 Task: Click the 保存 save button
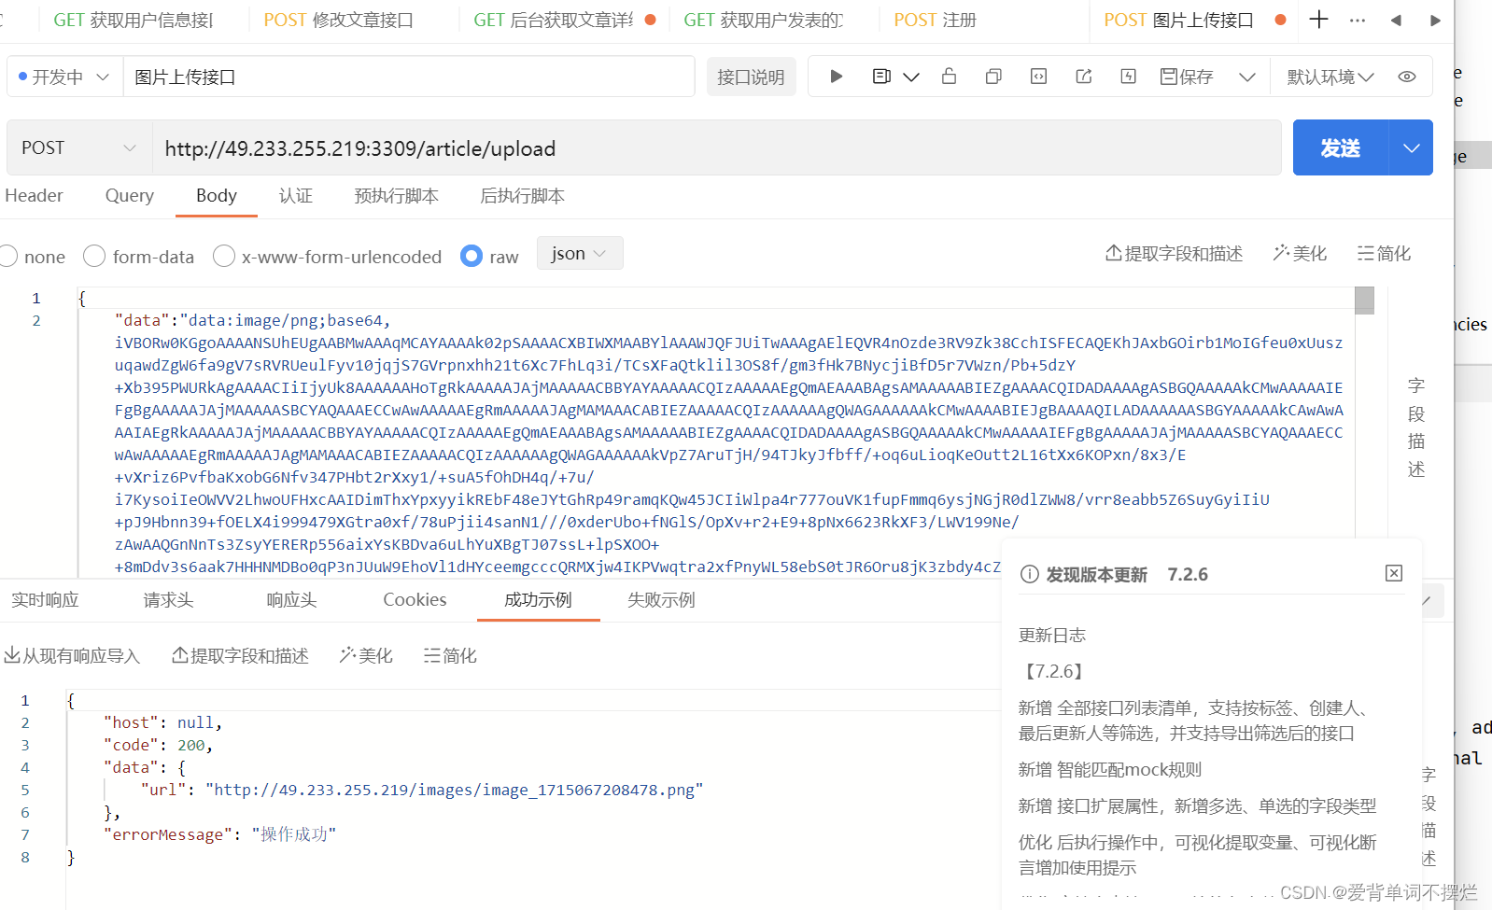[1187, 77]
